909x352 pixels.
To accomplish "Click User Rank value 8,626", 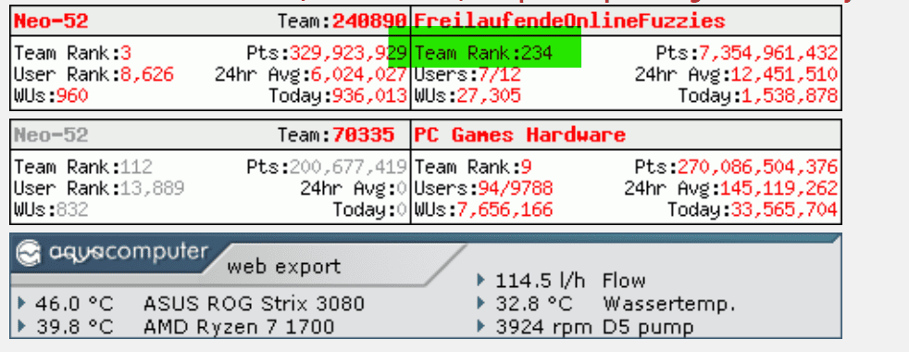I will 147,74.
